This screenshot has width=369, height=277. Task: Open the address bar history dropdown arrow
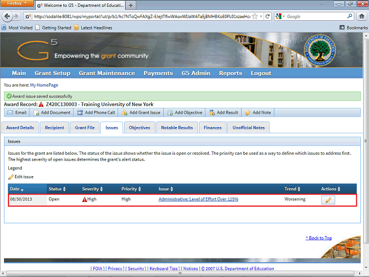pos(261,16)
